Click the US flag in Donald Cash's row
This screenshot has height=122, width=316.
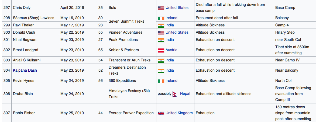click(161, 33)
